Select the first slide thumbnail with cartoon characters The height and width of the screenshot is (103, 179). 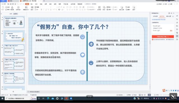[x=14, y=22]
